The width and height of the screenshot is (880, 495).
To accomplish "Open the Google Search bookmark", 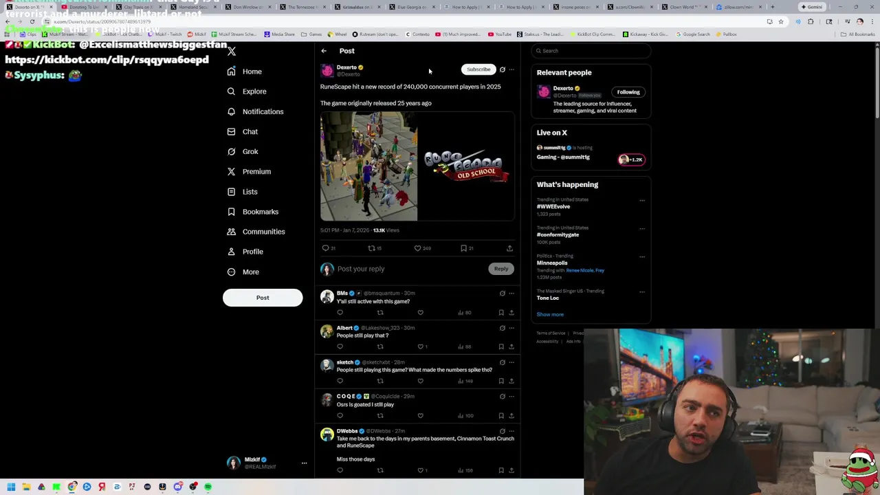I will tap(693, 34).
